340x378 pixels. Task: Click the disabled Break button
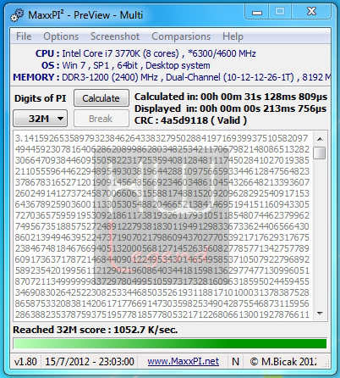point(101,119)
